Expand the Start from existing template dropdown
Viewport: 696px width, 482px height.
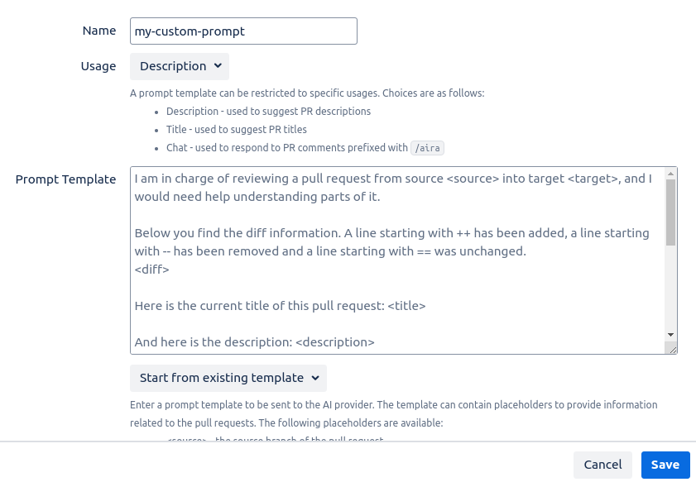[228, 378]
